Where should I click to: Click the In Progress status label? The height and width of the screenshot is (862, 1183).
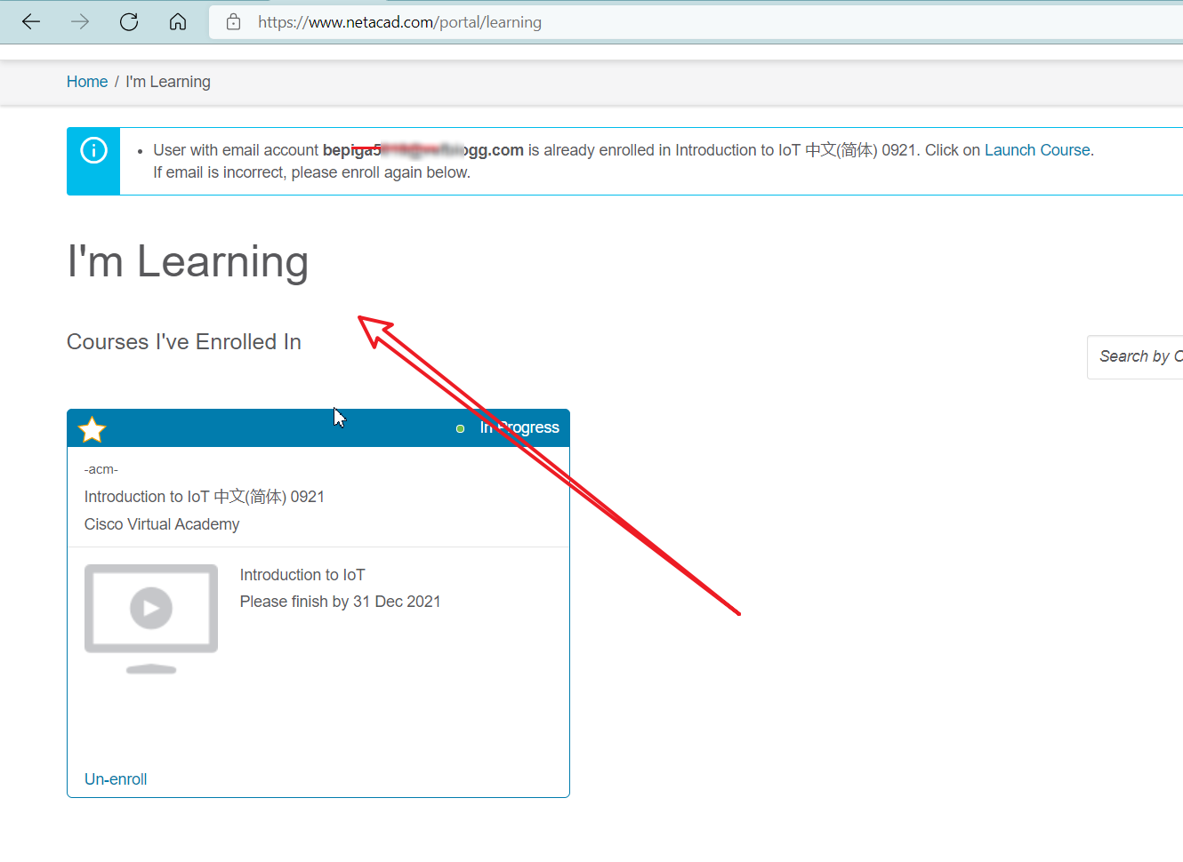point(519,427)
